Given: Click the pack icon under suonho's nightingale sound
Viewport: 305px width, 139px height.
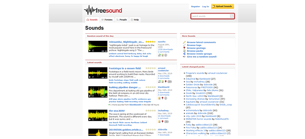Looking at the screenshot, I should 162,55.
